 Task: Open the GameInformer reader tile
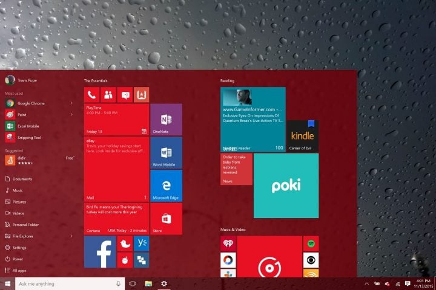point(253,120)
